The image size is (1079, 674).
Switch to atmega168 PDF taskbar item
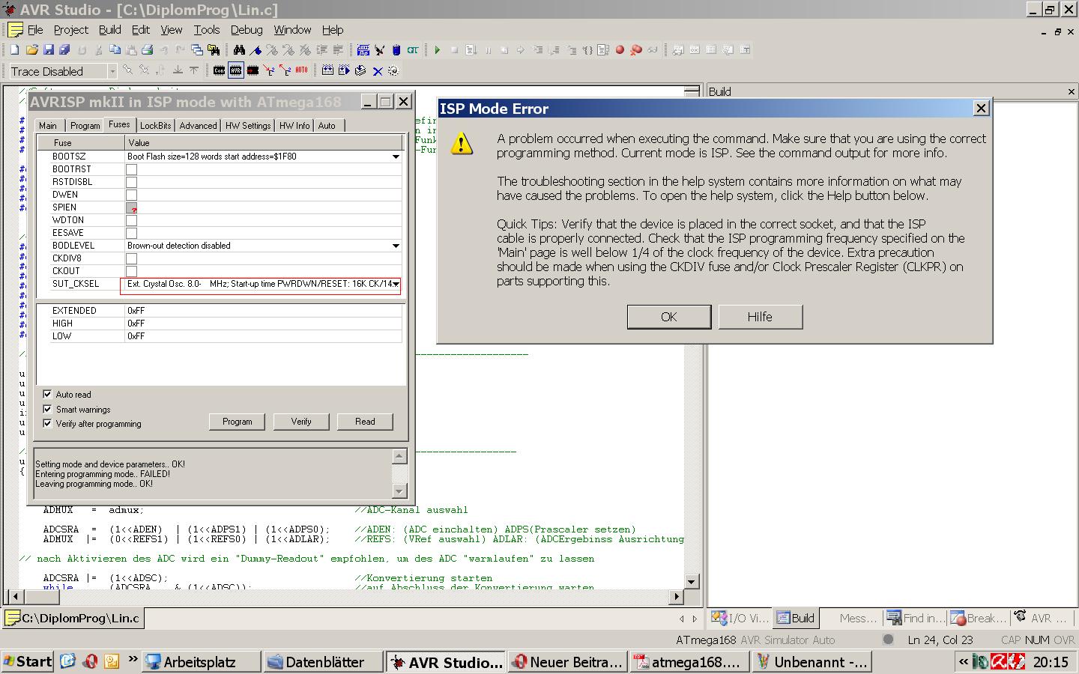689,662
